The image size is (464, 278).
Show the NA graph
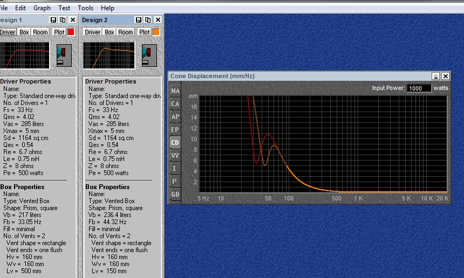[175, 91]
